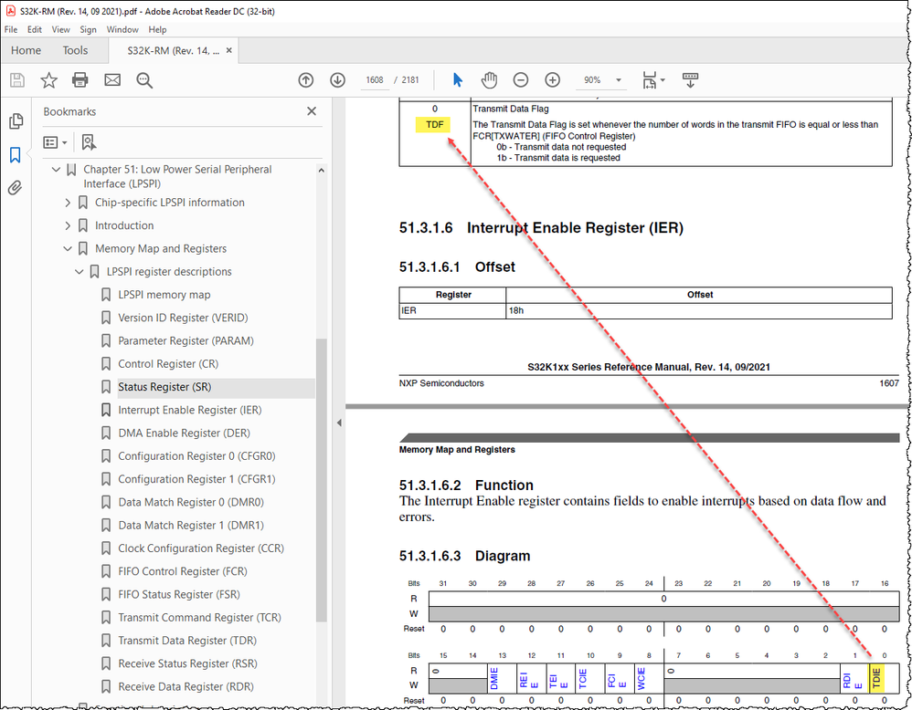Image resolution: width=912 pixels, height=710 pixels.
Task: Open the Edit menu
Action: tap(34, 29)
